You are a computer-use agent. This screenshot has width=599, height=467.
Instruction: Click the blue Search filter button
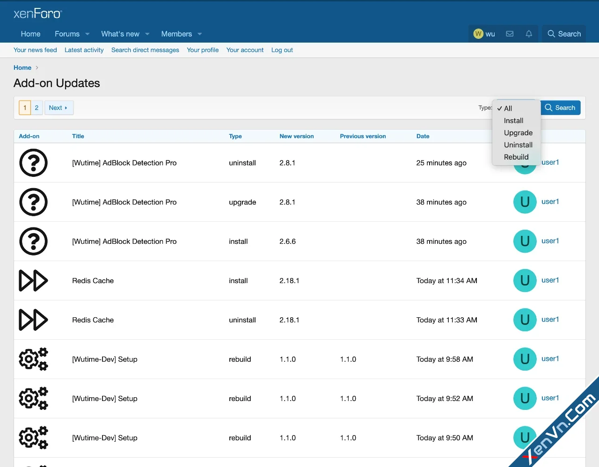tap(561, 108)
